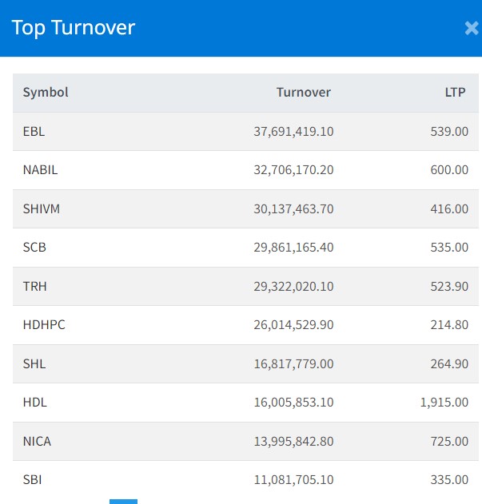Click the Top Turnover title text
This screenshot has height=504, width=482.
(x=74, y=28)
